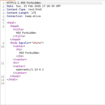The width and height of the screenshot is (105, 105).
Task: Click the closing body tag
Action: 15,76
